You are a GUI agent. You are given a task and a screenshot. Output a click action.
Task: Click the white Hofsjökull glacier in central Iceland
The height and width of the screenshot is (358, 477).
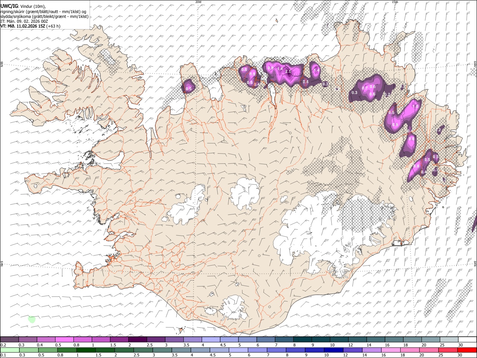click(x=245, y=193)
